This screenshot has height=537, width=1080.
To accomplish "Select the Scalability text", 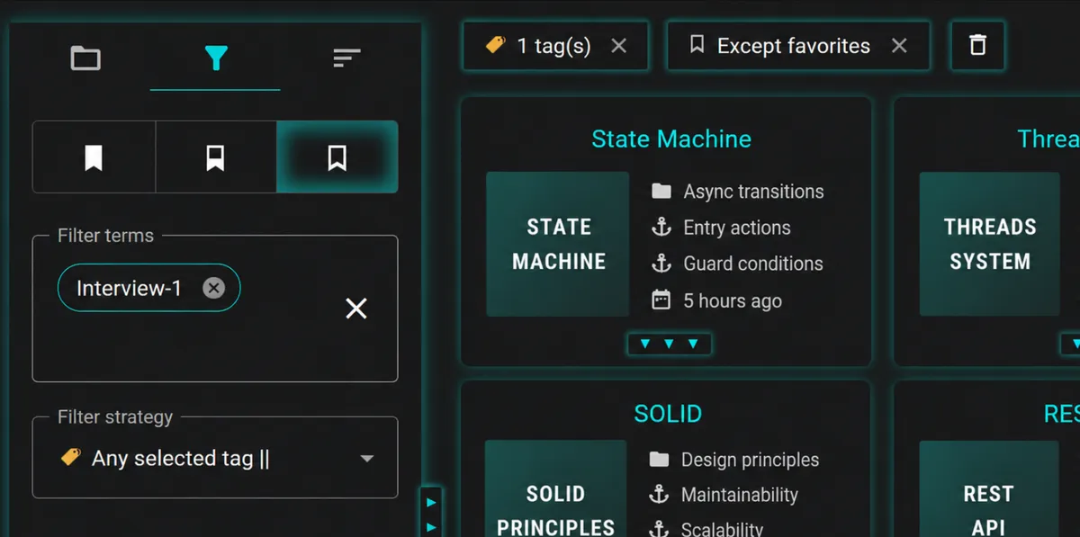I will pos(723,529).
